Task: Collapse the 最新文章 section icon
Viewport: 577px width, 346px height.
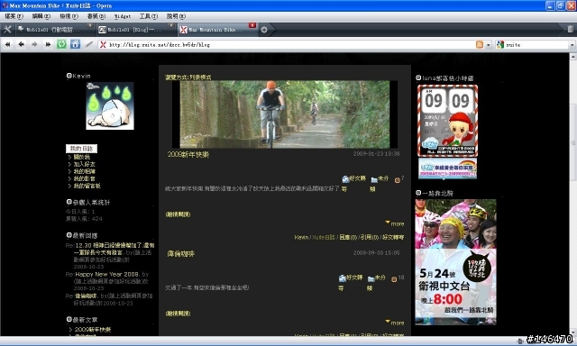Action: [69, 319]
